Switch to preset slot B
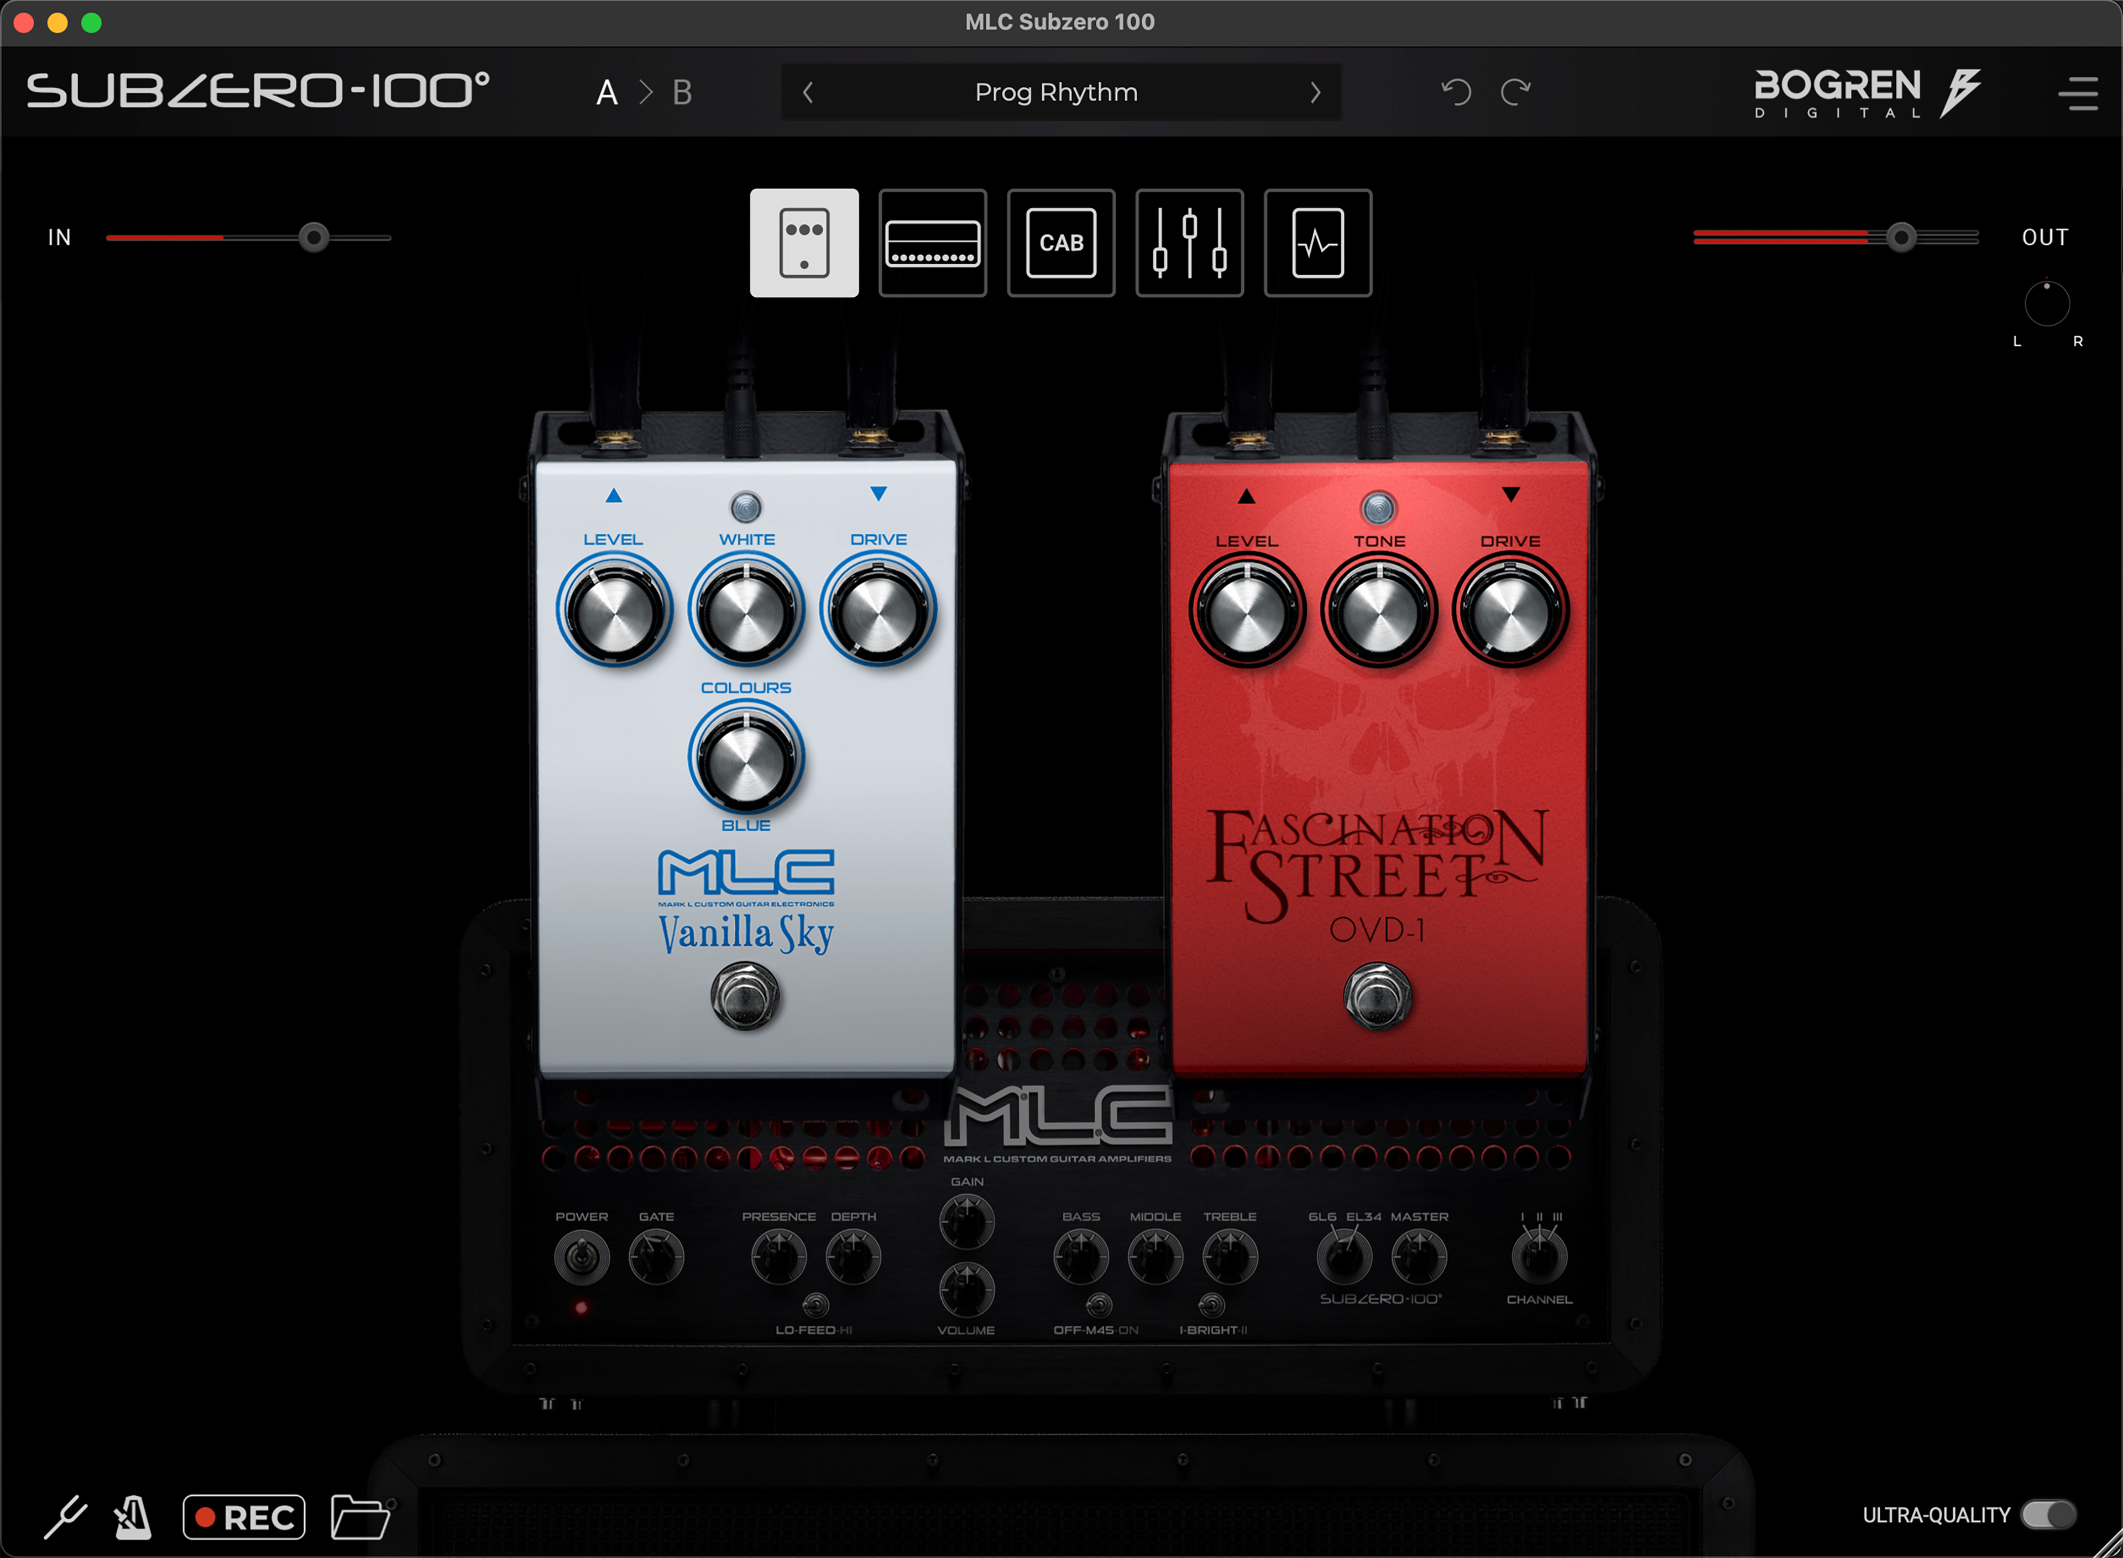The image size is (2123, 1558). (682, 92)
